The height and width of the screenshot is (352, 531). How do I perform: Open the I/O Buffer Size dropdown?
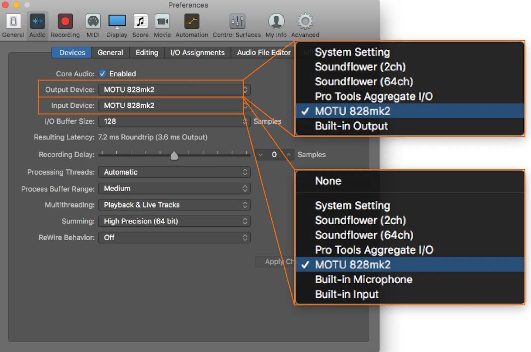pyautogui.click(x=245, y=121)
